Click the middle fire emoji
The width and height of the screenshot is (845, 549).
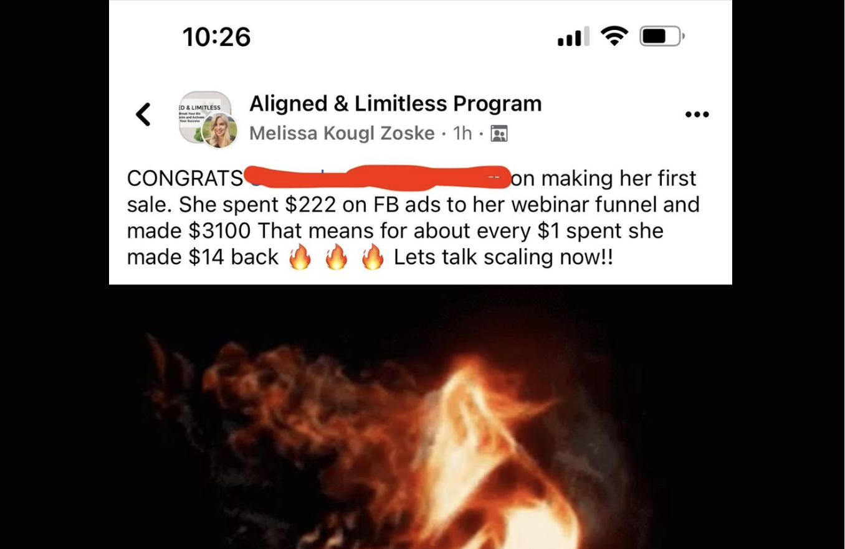[337, 256]
